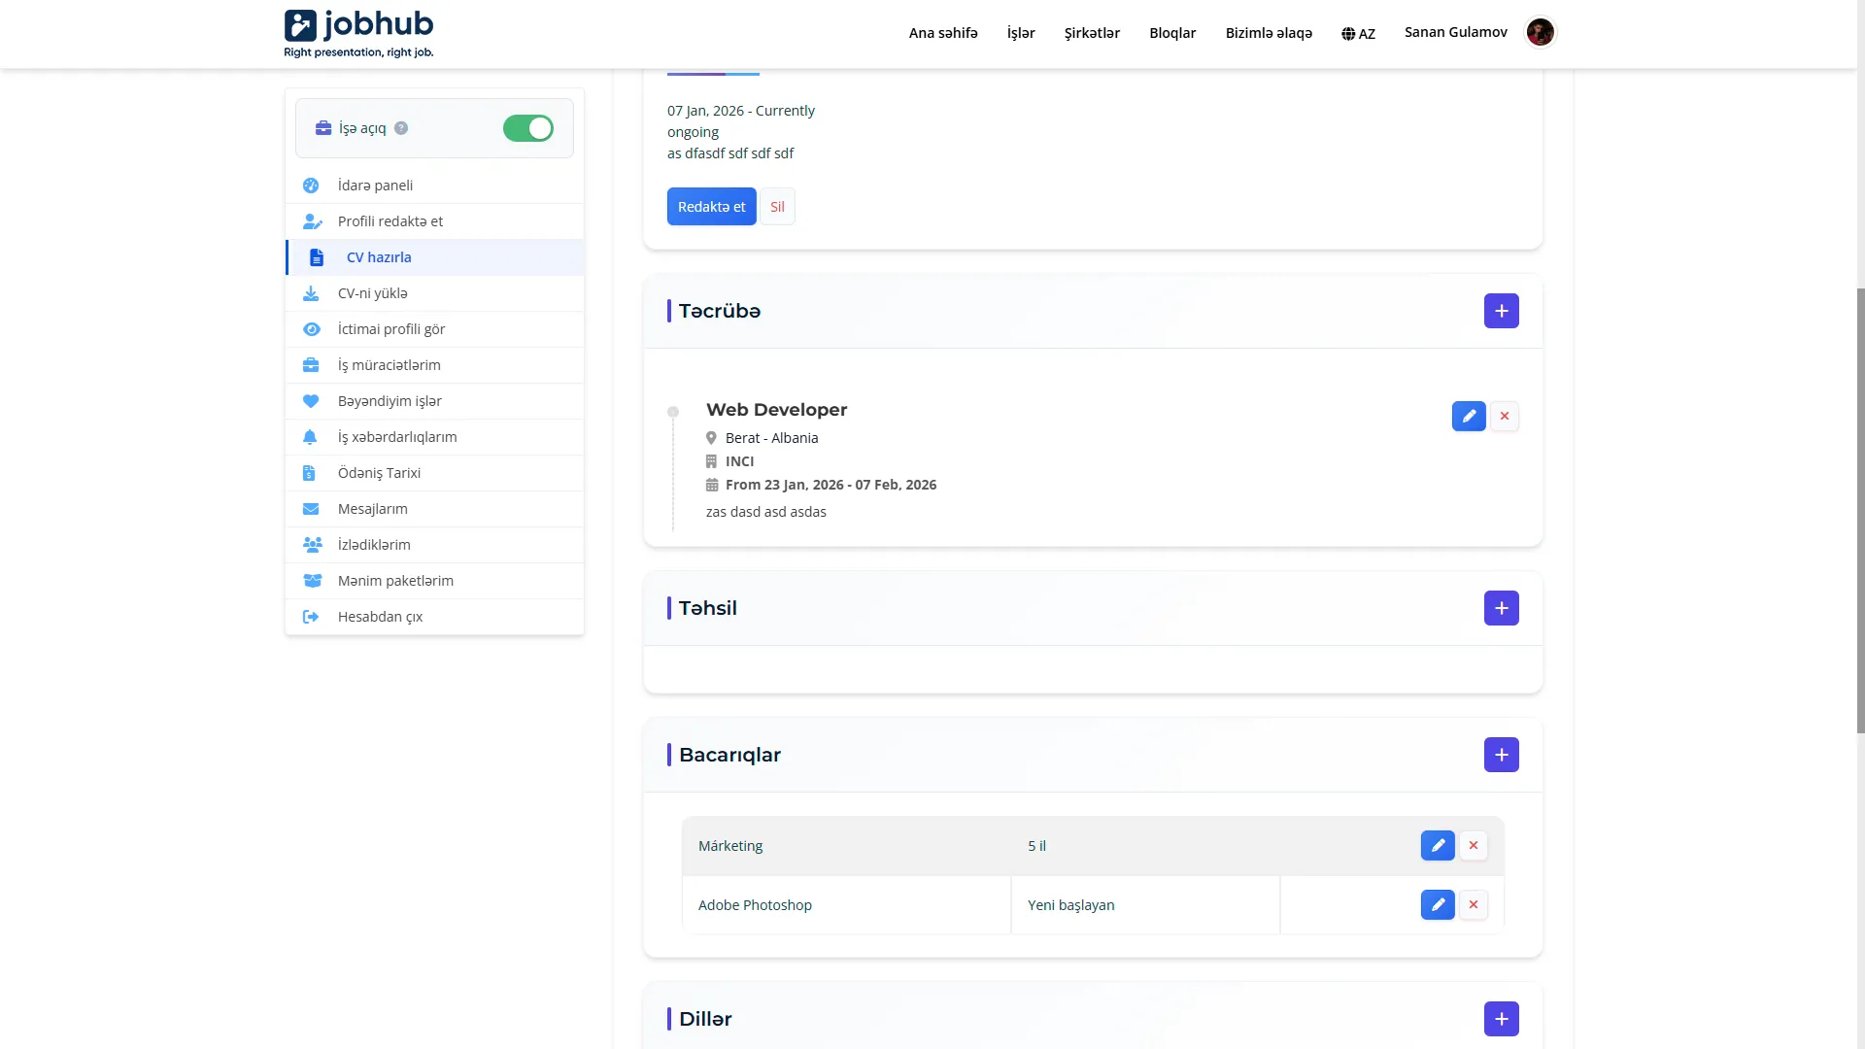Click the heart icon for Bəyəndiyim işlər
Image resolution: width=1865 pixels, height=1049 pixels.
tap(311, 401)
